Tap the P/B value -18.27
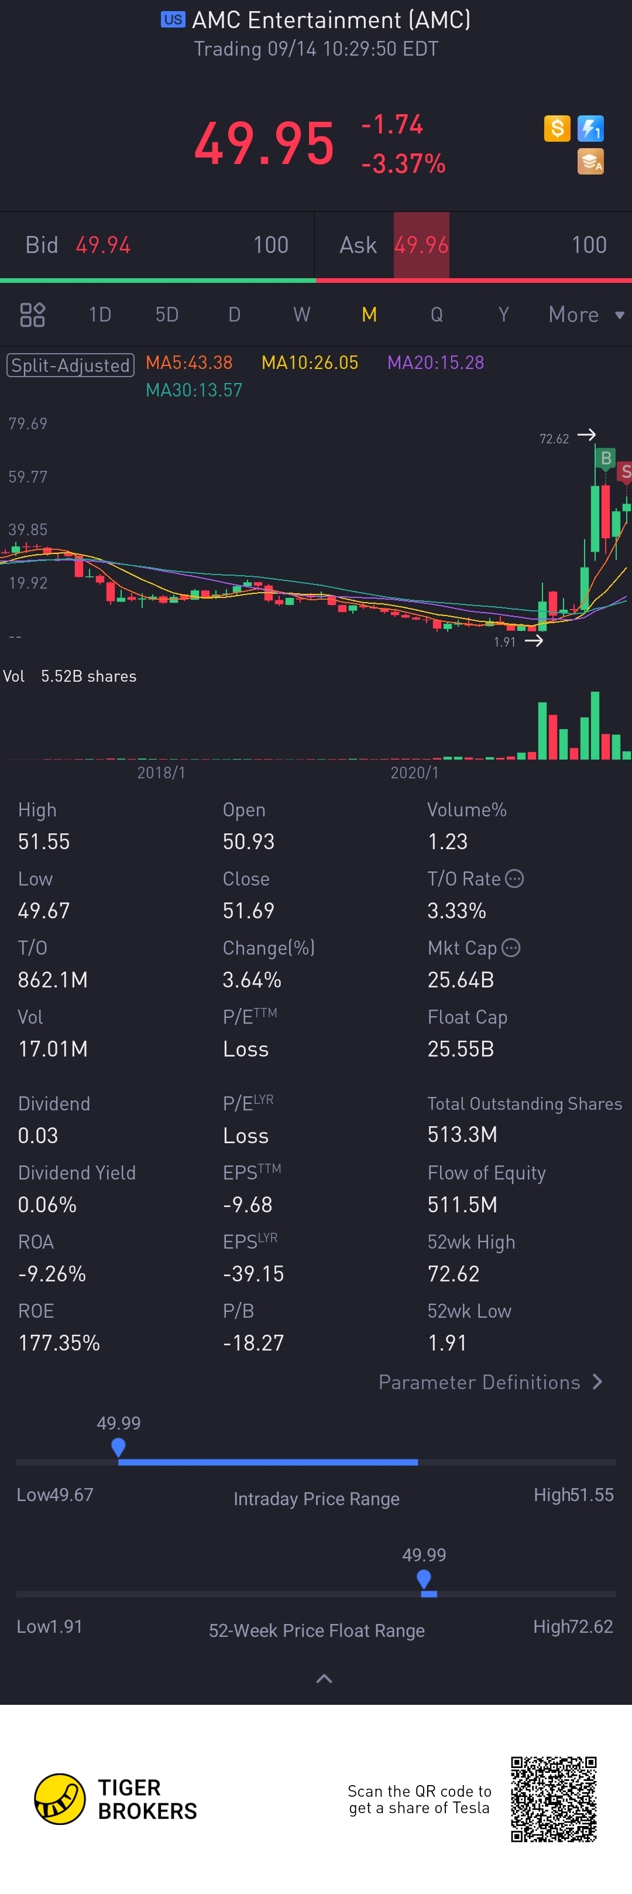Screen dimensions: 632x1894 click(253, 1343)
